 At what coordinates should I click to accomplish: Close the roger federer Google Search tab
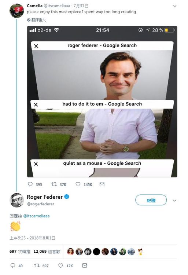point(36,46)
